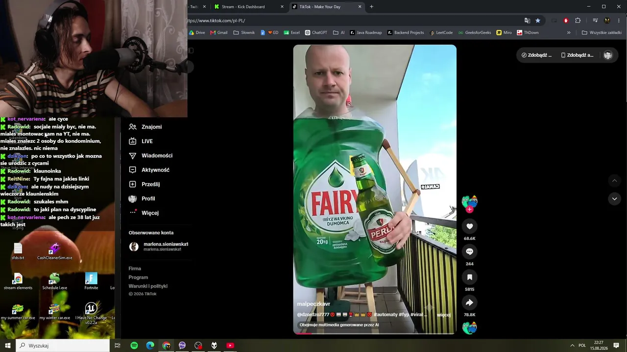Open the YouTube taskbar icon

pos(230,346)
